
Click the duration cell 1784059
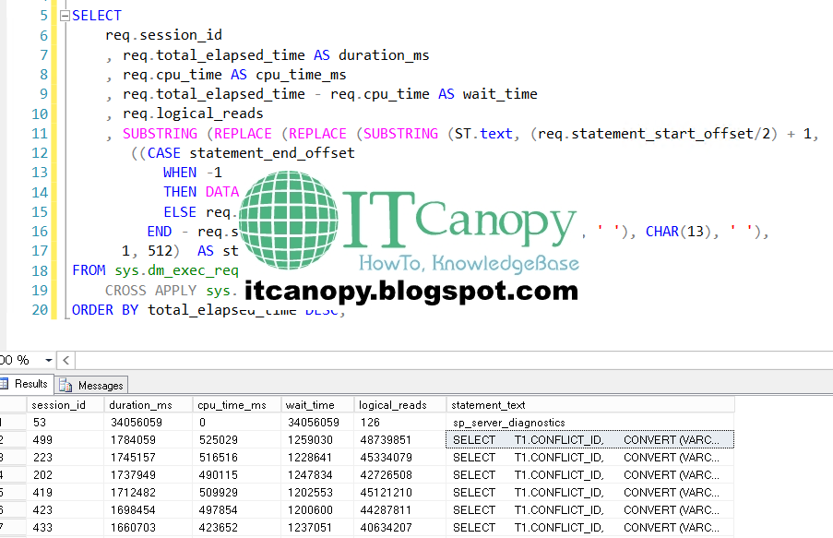[x=149, y=440]
